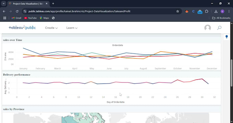Go back to previous page
Screen dimensions: 233x123
[x=4, y=11]
